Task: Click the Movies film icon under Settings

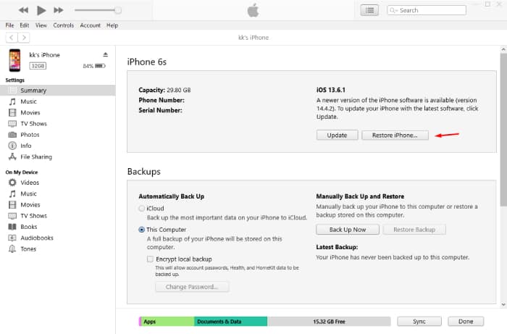Action: pos(12,112)
